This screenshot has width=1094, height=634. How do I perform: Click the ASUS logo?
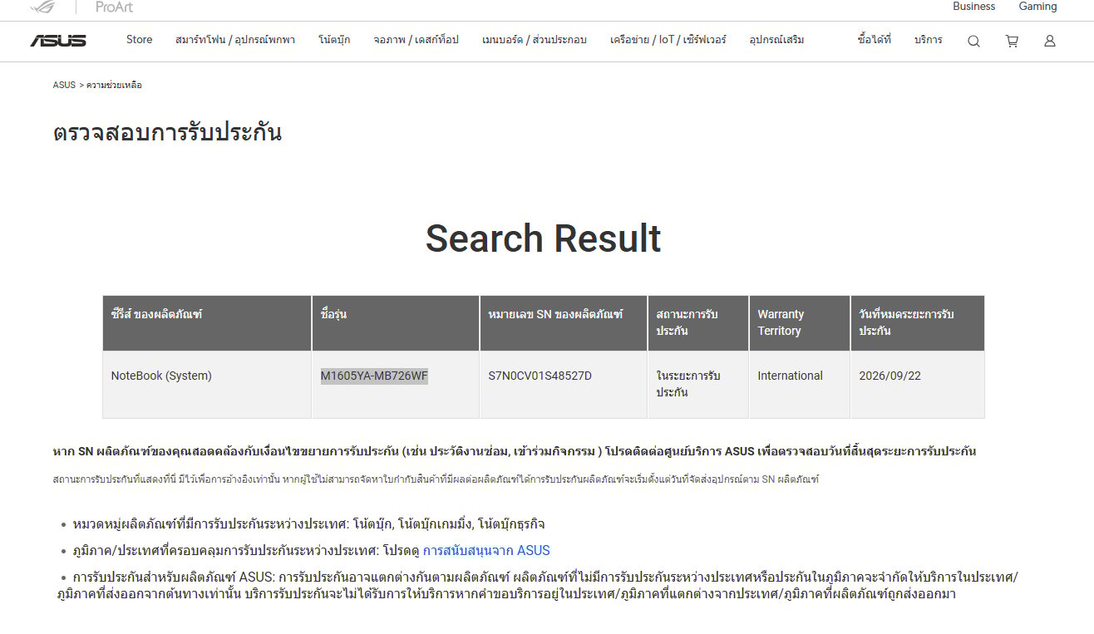pos(58,41)
